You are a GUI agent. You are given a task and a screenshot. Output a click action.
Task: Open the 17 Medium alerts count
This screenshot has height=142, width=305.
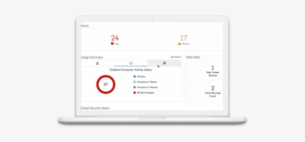click(184, 38)
